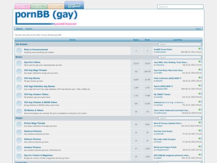Open the Picture Mega Threads forum
Viewport: 217px width, 163px height.
35,123
